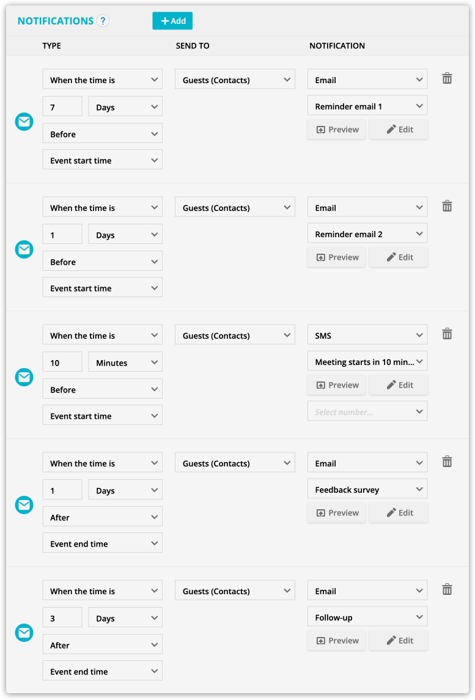475x700 pixels.
Task: Preview the Reminder email 1 template
Action: click(337, 130)
